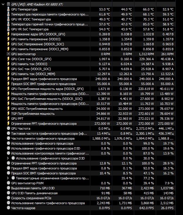
Task: Click the gauge icon beside Частота кадров
Action: click(x=8, y=208)
